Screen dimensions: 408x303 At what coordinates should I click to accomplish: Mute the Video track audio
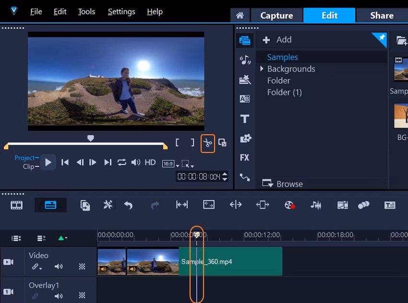(x=59, y=267)
